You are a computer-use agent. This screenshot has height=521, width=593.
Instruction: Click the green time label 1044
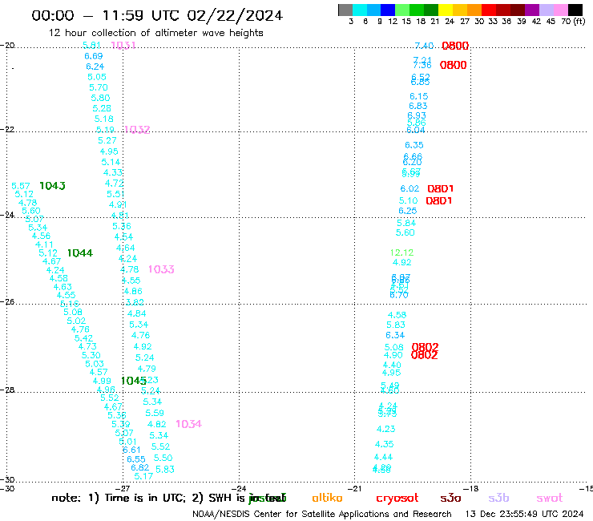[x=80, y=253]
